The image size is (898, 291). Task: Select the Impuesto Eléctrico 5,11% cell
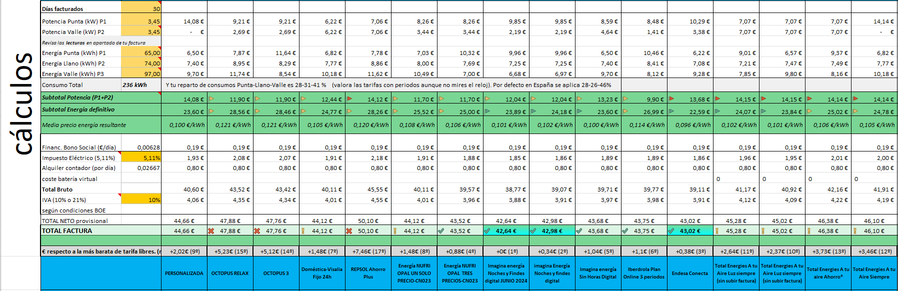click(141, 157)
